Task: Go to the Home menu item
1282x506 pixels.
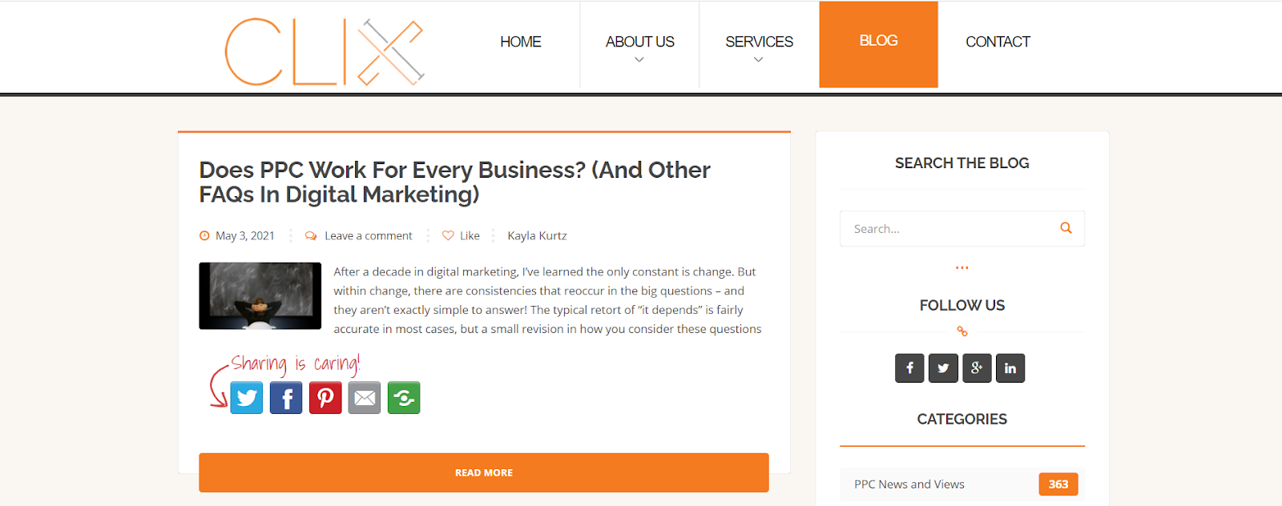Action: coord(521,42)
